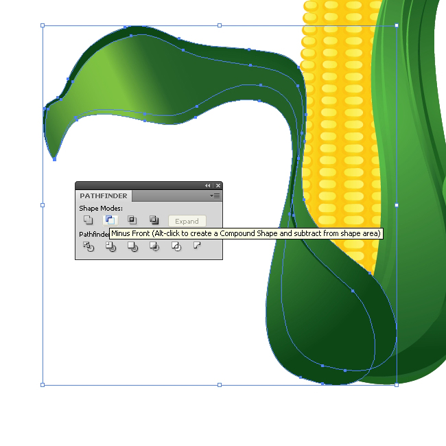Screen dimensions: 446x446
Task: Click the bottom-right bounding box handle
Action: tap(397, 385)
